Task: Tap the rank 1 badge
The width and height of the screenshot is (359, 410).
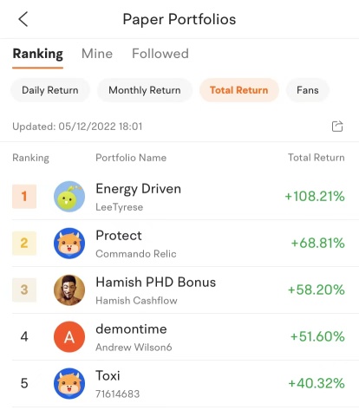Action: click(x=24, y=197)
